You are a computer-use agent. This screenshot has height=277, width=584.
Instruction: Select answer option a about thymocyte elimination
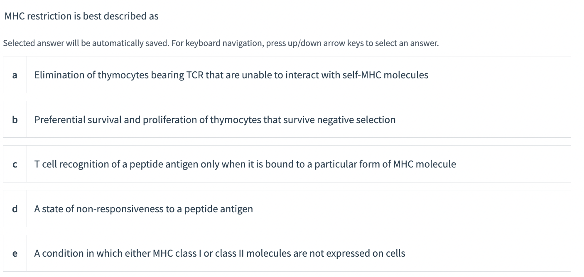click(231, 75)
